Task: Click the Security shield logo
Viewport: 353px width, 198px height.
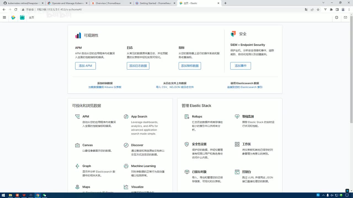Action: [233, 34]
